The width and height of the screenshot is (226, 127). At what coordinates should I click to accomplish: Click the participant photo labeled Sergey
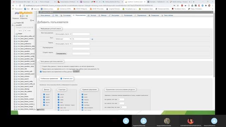pos(167,121)
